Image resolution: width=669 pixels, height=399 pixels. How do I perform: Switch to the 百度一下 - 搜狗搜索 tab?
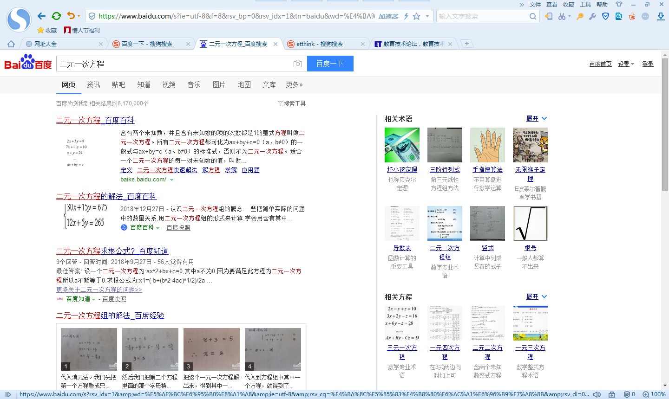[151, 44]
